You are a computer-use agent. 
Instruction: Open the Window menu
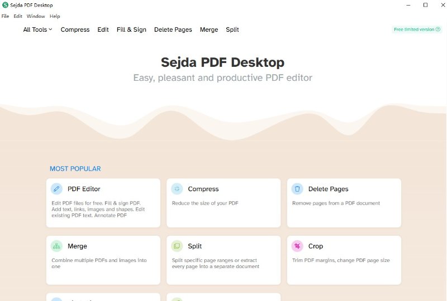coord(36,16)
